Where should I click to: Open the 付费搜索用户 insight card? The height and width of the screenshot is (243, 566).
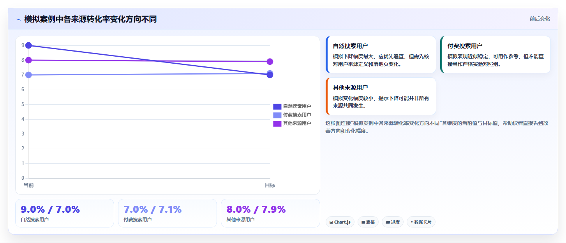pyautogui.click(x=495, y=55)
